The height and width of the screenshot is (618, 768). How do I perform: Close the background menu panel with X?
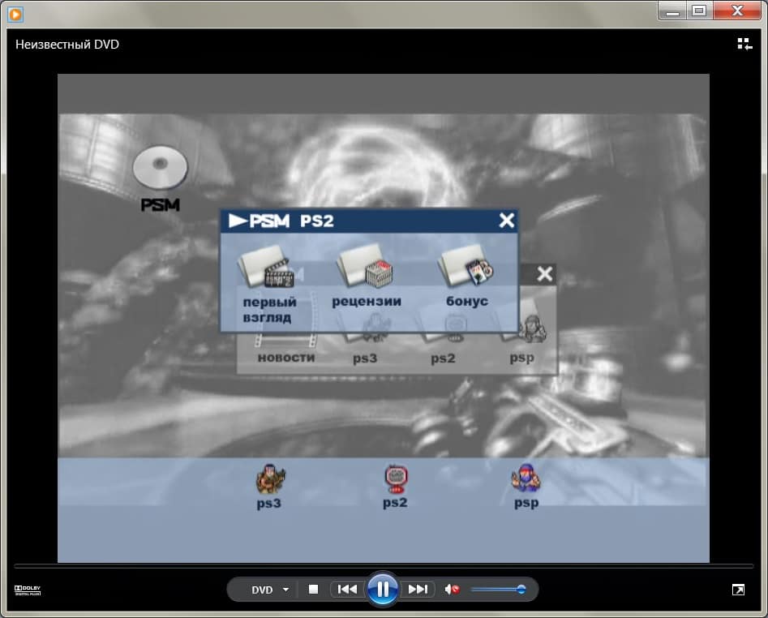tap(545, 274)
